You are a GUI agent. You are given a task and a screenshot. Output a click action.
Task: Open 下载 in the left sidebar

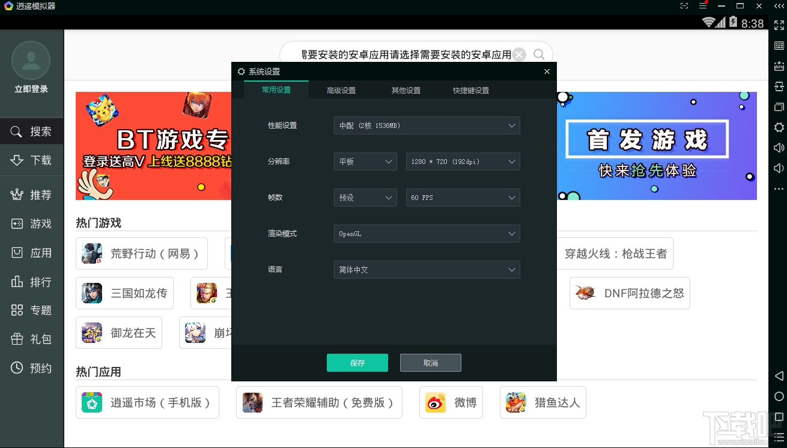[32, 160]
